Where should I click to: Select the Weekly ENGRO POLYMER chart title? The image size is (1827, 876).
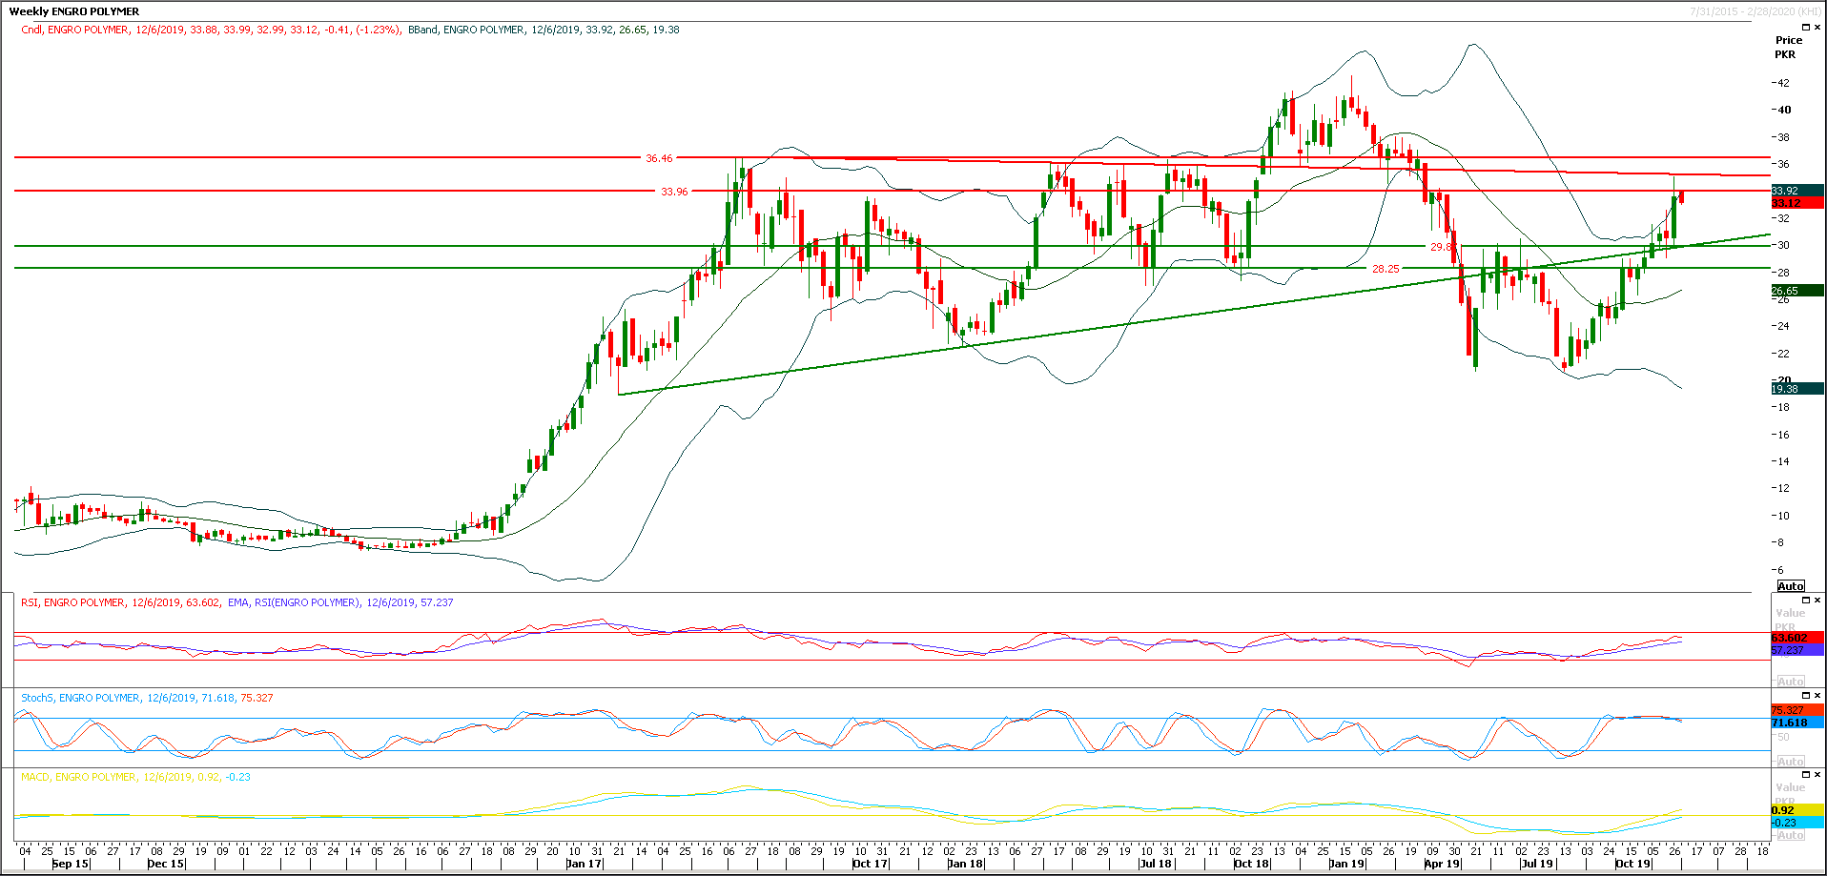[74, 11]
